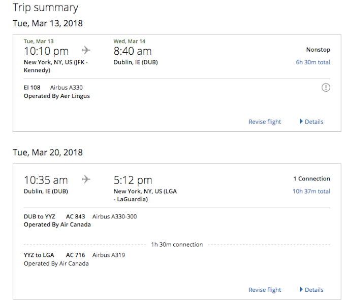This screenshot has width=345, height=304.
Task: Revise the March 20 return flight
Action: (264, 290)
